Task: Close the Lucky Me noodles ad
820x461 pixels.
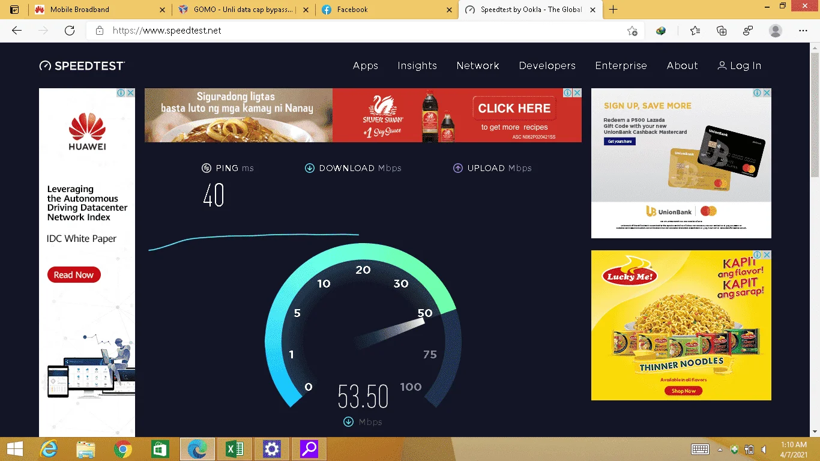Action: tap(767, 255)
